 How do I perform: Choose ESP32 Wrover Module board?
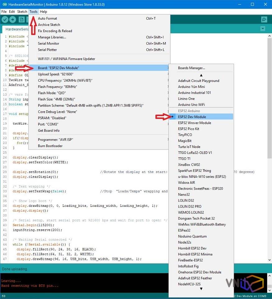(x=194, y=123)
